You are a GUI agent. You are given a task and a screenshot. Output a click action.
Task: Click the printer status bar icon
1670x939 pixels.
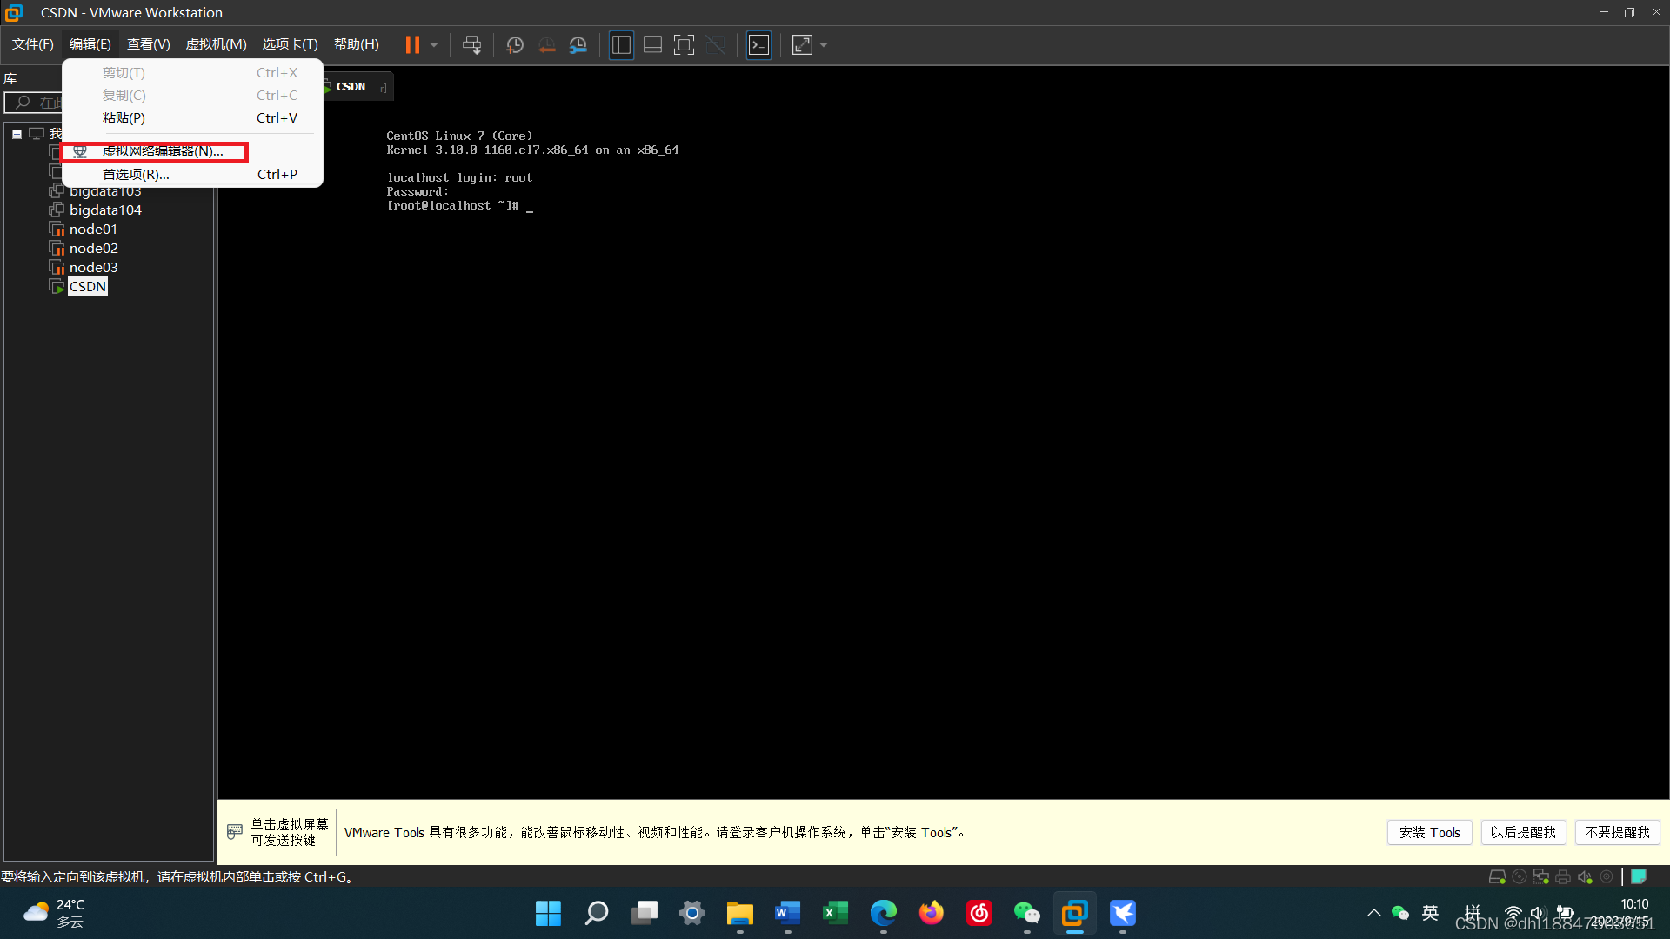tap(1563, 876)
